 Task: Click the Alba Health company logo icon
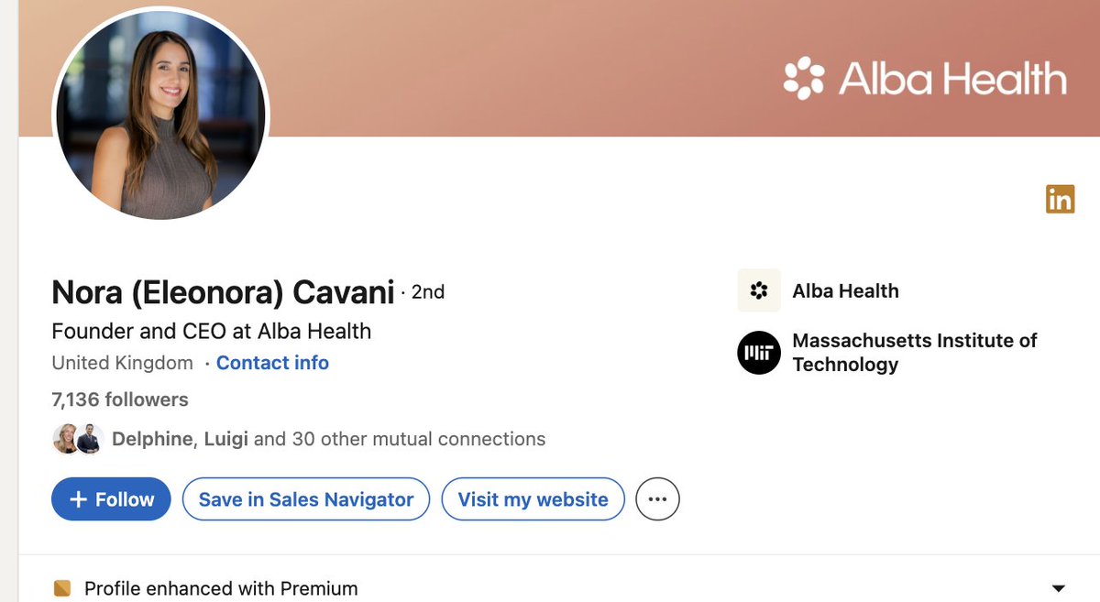[759, 290]
